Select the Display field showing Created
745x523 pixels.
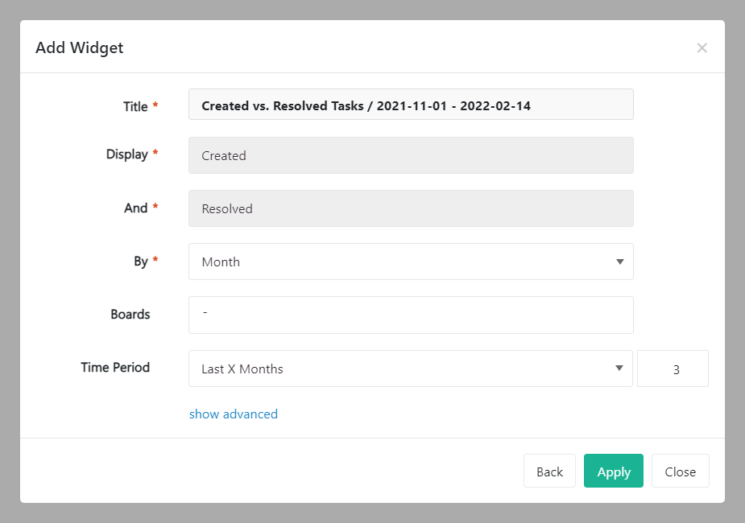click(x=411, y=155)
